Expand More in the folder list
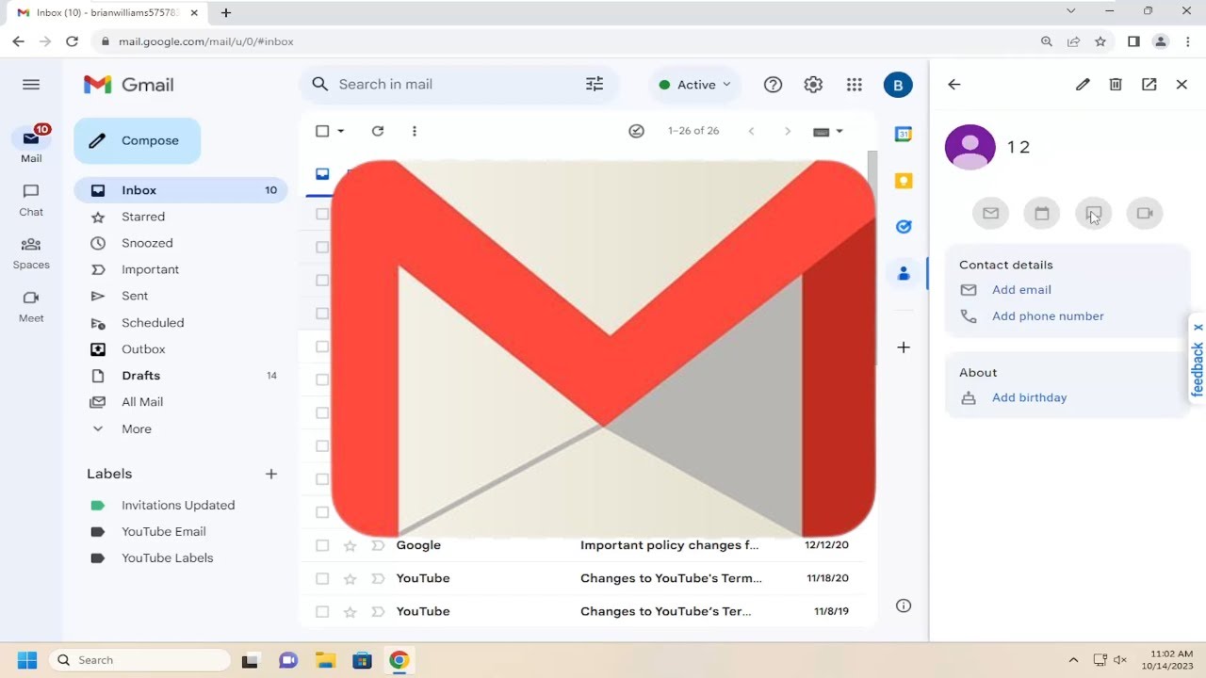The image size is (1206, 678). [x=181, y=429]
